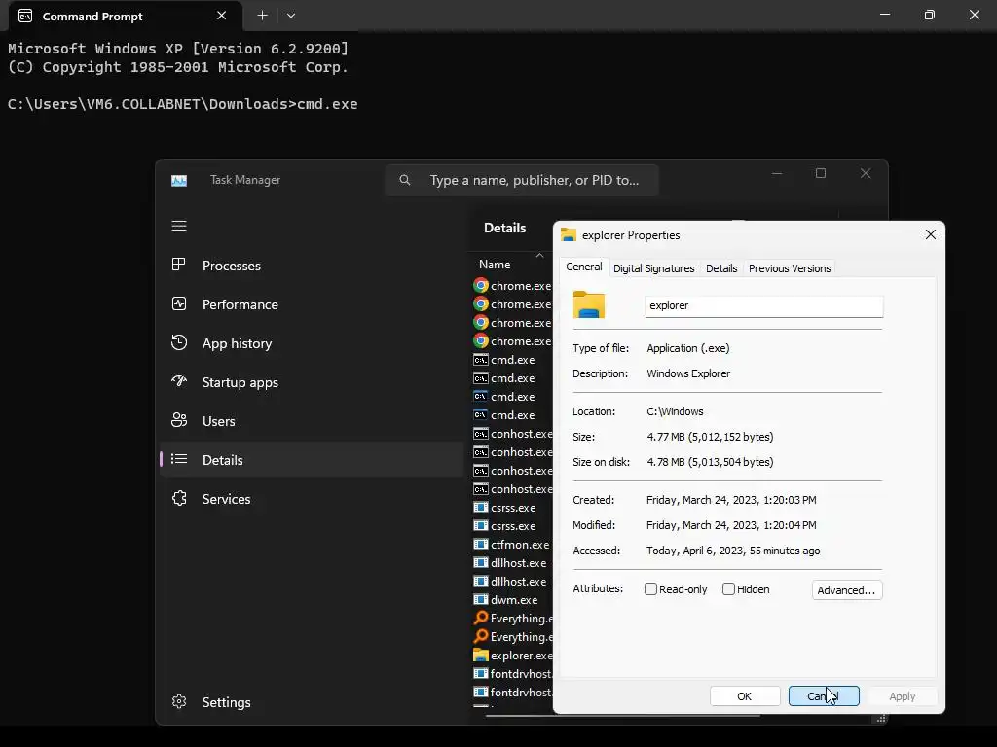Click OK in explorer Properties
The height and width of the screenshot is (747, 997).
point(745,696)
